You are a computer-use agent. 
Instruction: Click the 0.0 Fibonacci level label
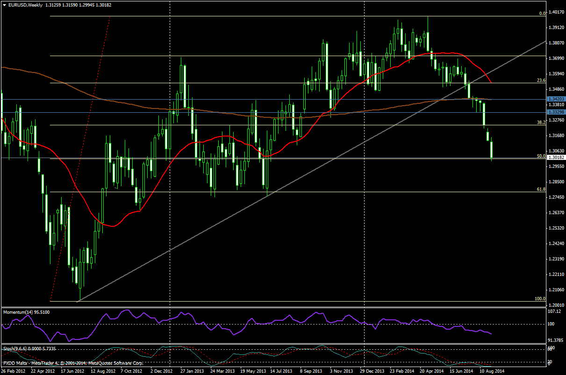[542, 14]
